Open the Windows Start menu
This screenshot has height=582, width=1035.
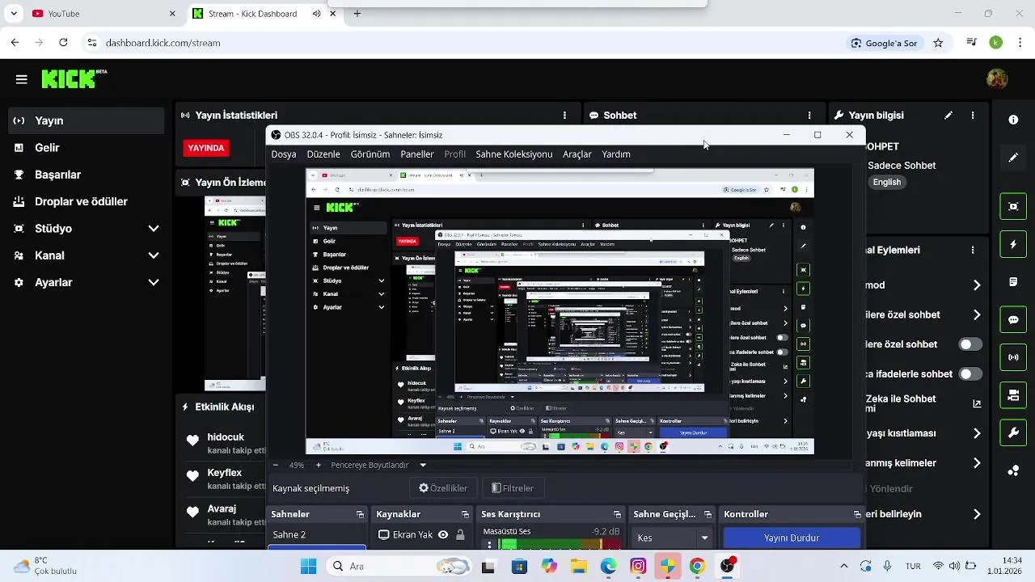pyautogui.click(x=308, y=567)
